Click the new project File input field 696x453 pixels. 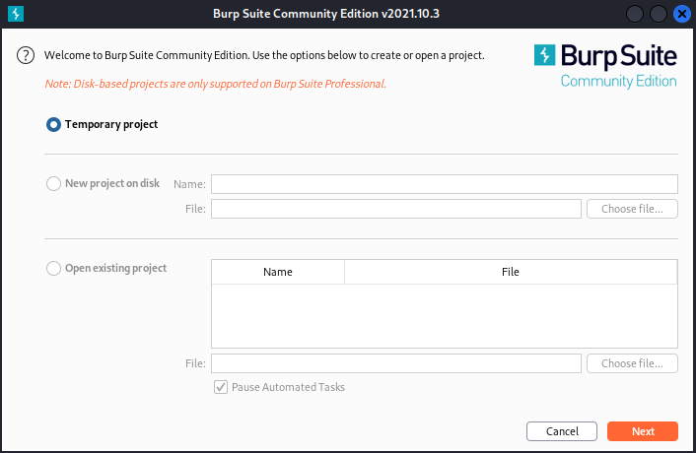[396, 209]
